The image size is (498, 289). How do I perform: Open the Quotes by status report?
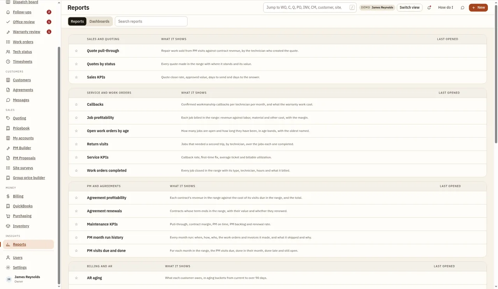pos(101,64)
